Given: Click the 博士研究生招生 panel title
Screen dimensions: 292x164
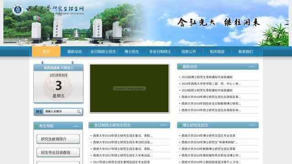Looking at the screenshot, I should 195,125.
